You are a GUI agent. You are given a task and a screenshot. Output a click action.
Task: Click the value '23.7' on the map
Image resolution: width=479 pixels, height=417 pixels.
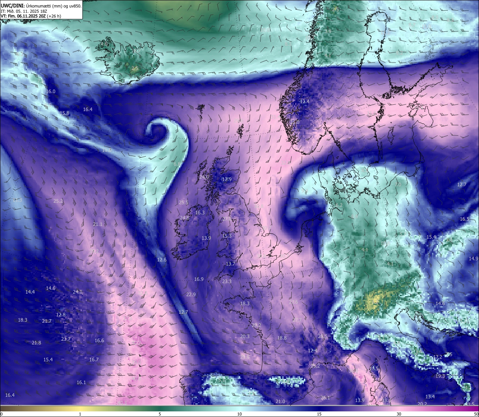tap(66, 339)
